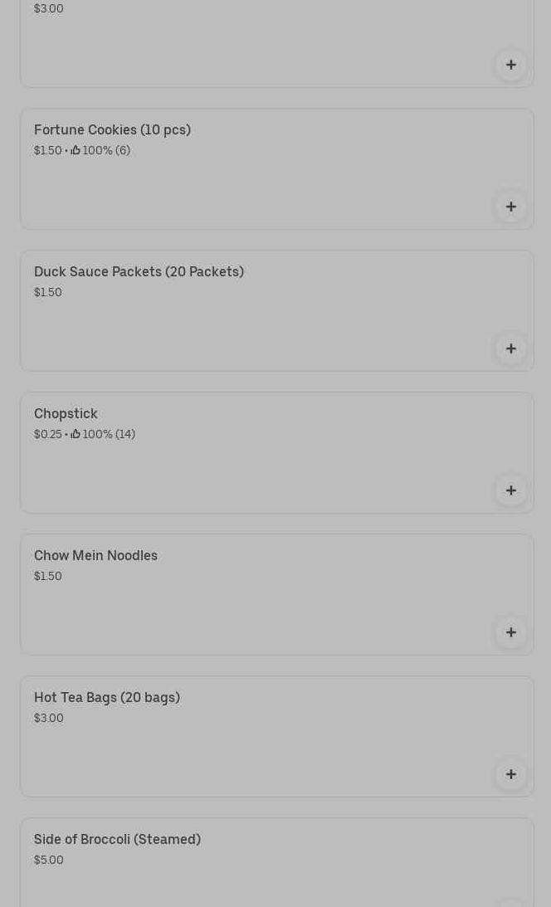This screenshot has width=551, height=907.
Task: Click the $1.50 price under Duck Sauce Packets
Action: pyautogui.click(x=48, y=292)
